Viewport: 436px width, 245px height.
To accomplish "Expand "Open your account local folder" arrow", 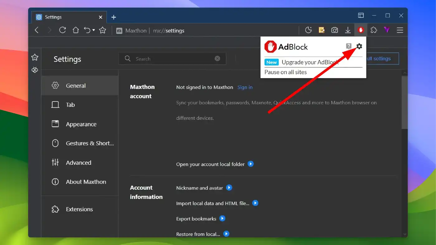I will pyautogui.click(x=250, y=164).
